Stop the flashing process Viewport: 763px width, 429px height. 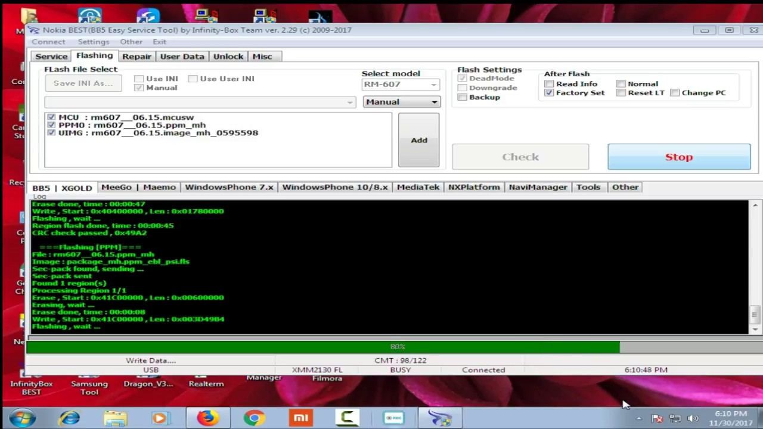click(x=679, y=157)
